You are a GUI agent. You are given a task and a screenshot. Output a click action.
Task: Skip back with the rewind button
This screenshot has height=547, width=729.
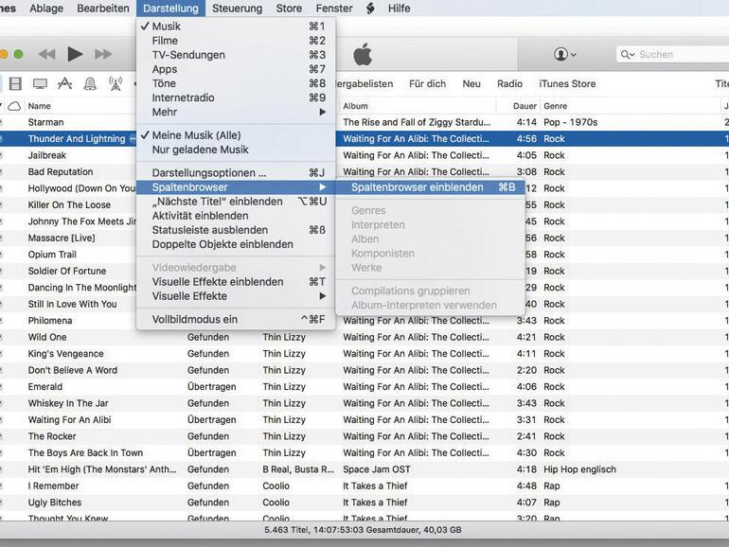(x=46, y=55)
